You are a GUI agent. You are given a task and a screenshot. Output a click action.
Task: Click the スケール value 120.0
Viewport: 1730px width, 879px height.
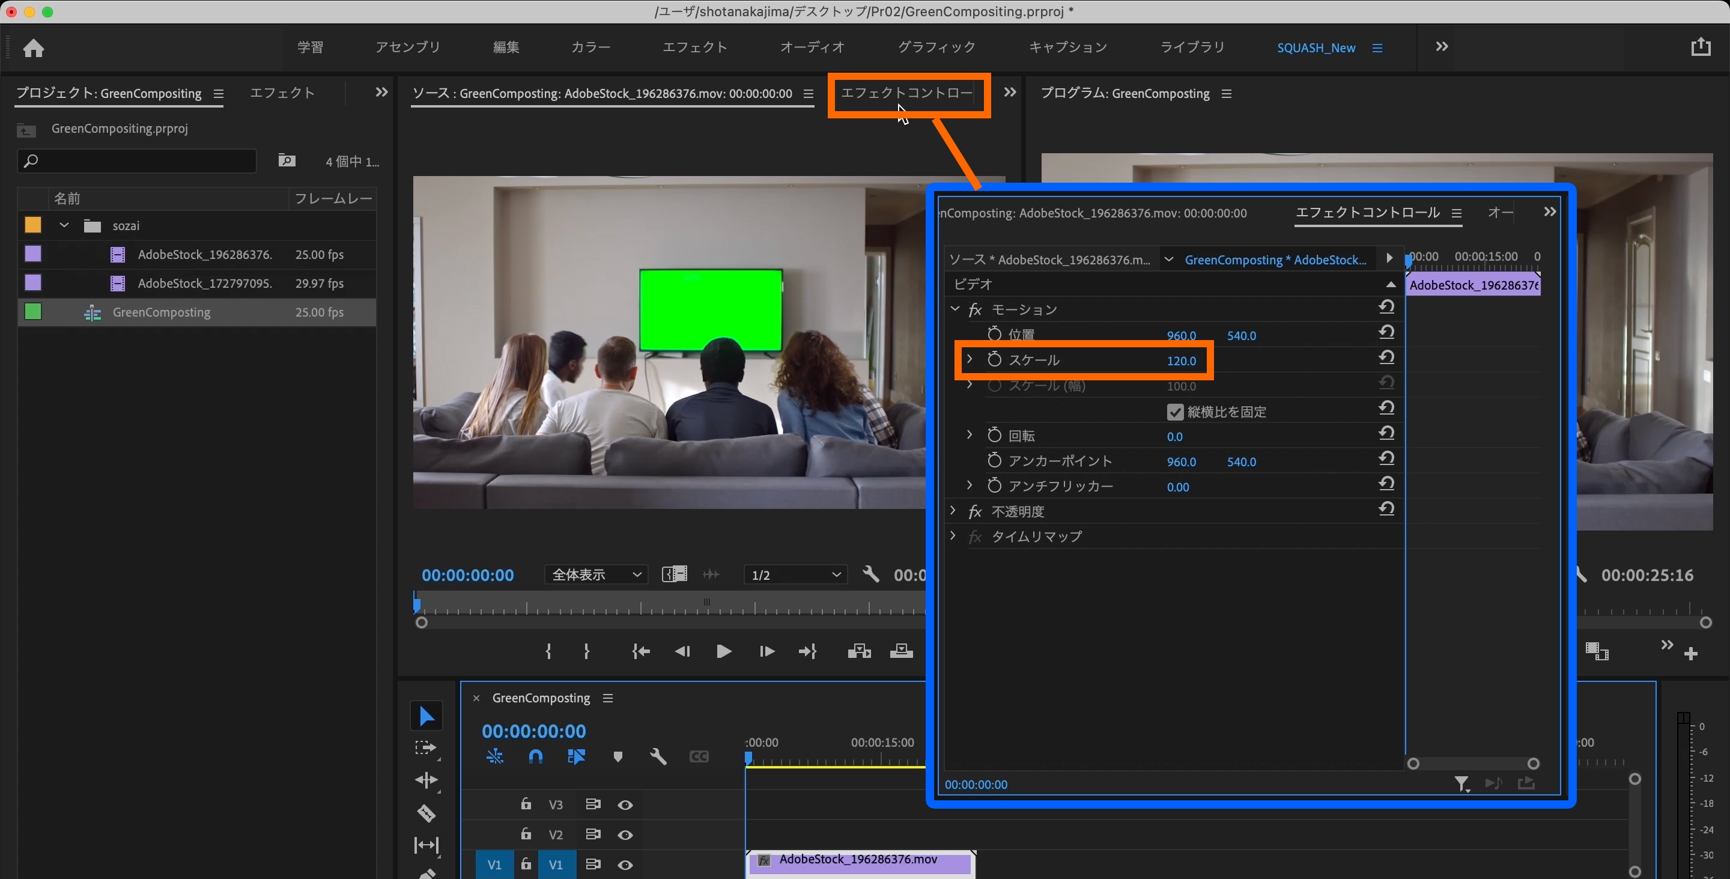pos(1182,360)
